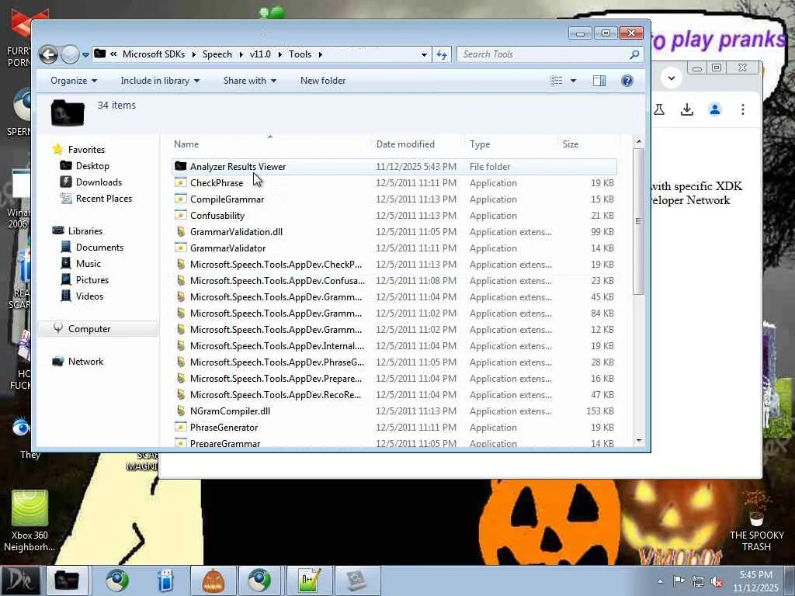Select the CheckPhrase application icon
This screenshot has height=596, width=795.
click(180, 182)
